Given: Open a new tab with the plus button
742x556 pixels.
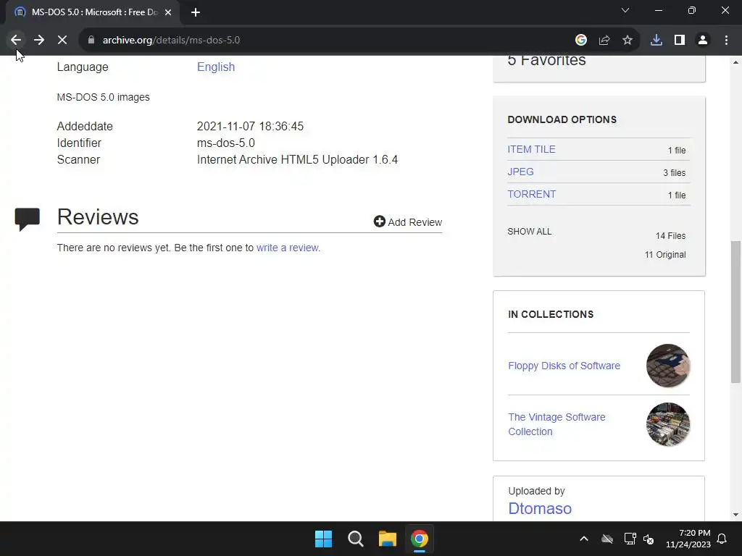Looking at the screenshot, I should tap(196, 12).
